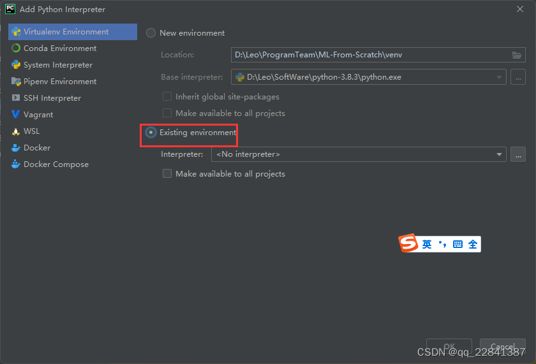Click the PyCharm logo in title bar
The width and height of the screenshot is (536, 364).
pyautogui.click(x=10, y=9)
